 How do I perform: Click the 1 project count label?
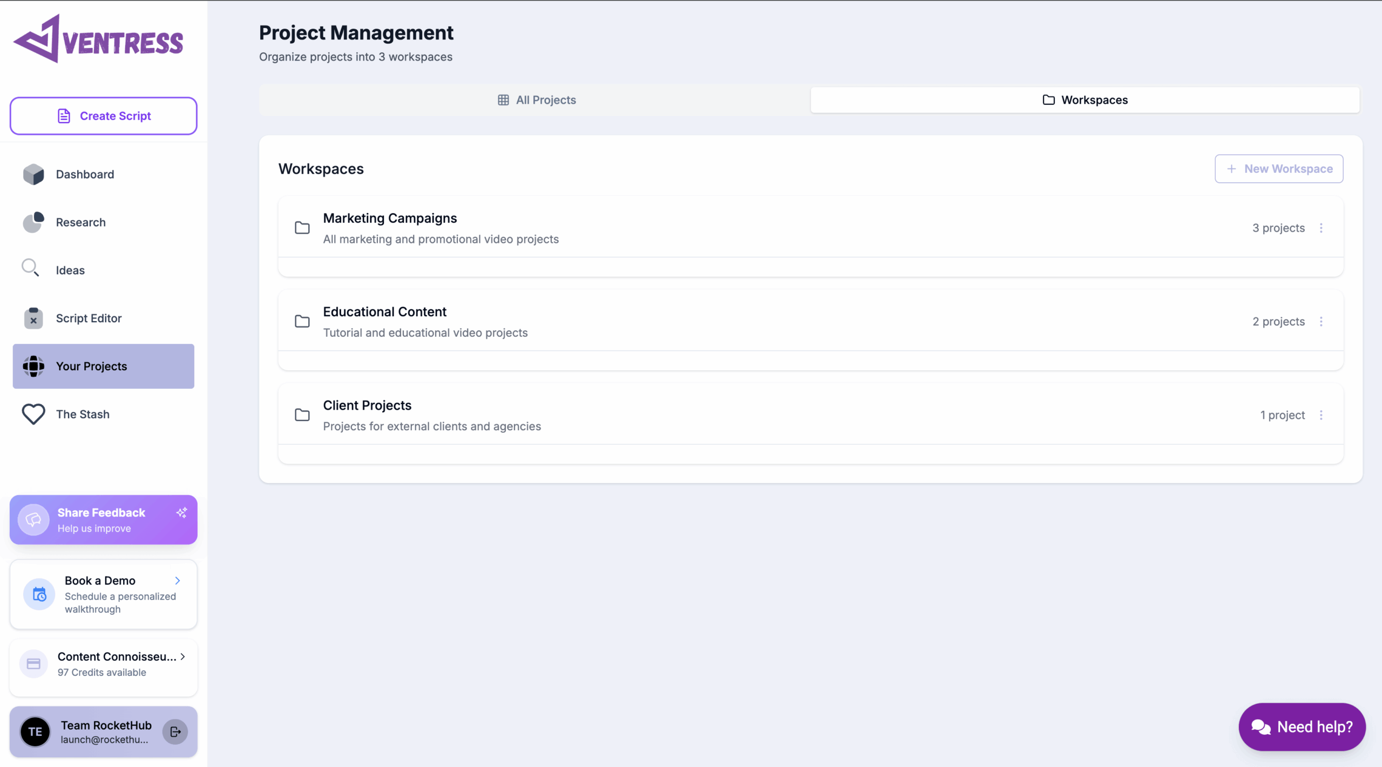[1282, 415]
